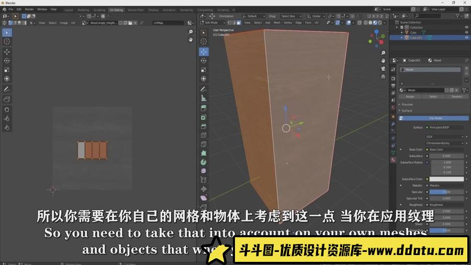The height and width of the screenshot is (265, 471).
Task: Expand the Preview panel
Action: [x=407, y=105]
